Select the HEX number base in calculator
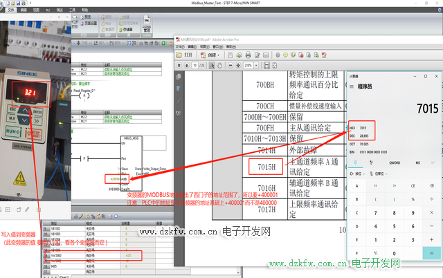 pos(352,128)
